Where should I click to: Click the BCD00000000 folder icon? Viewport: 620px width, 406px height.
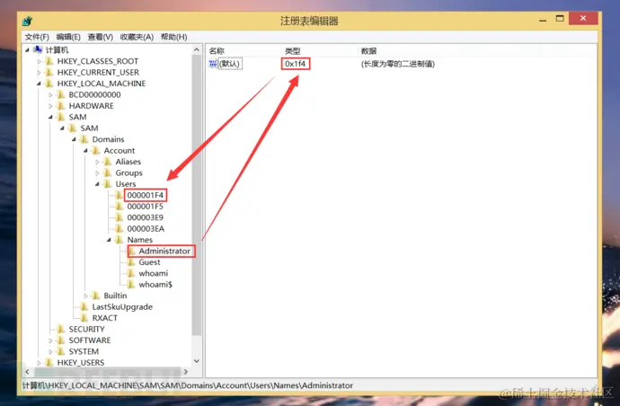pos(61,94)
